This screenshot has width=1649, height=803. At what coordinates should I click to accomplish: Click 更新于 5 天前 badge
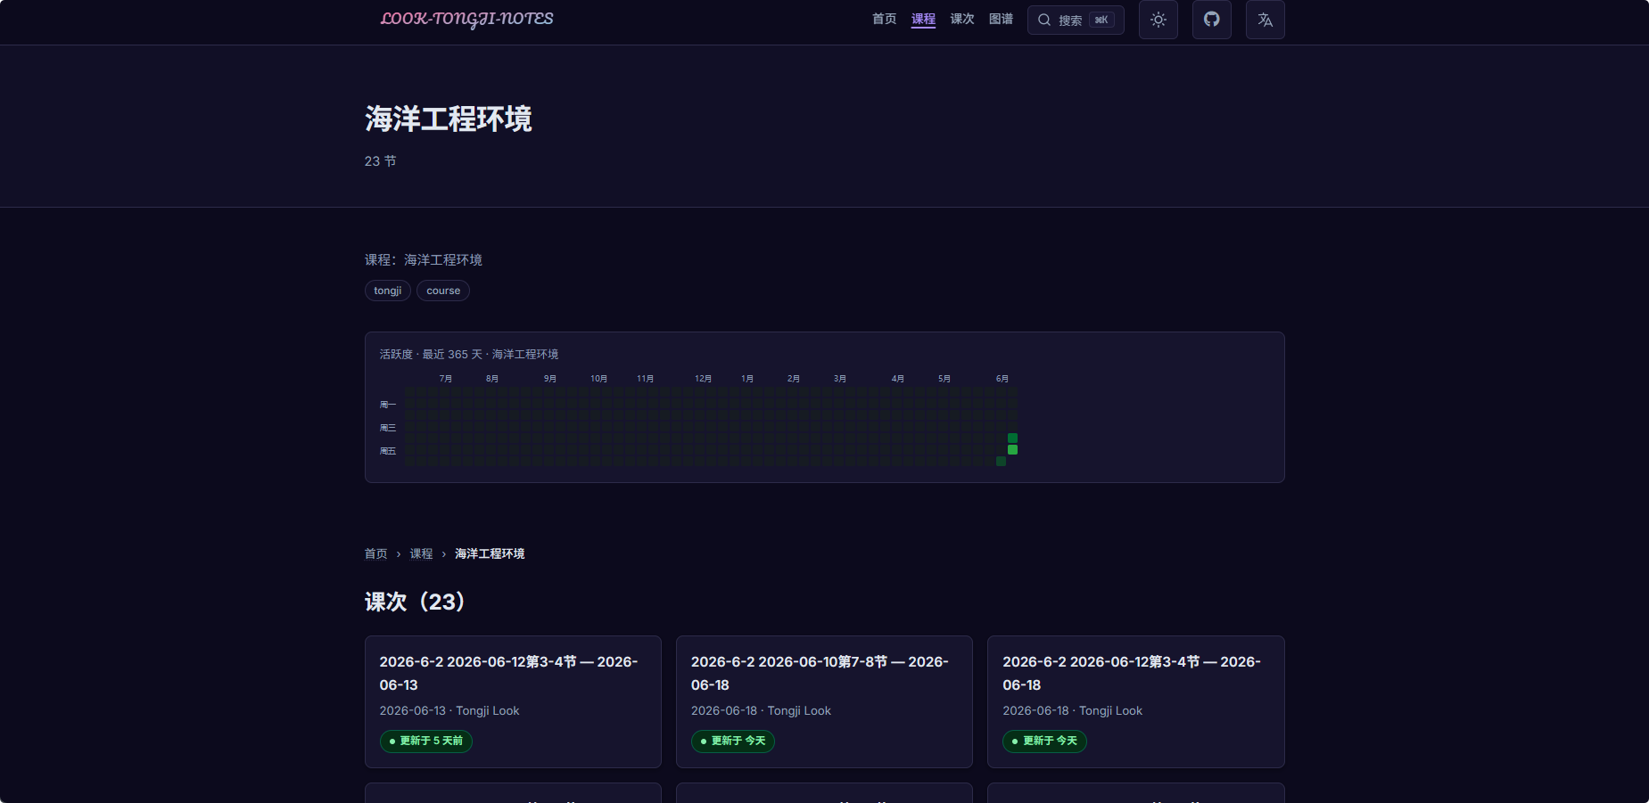coord(426,741)
